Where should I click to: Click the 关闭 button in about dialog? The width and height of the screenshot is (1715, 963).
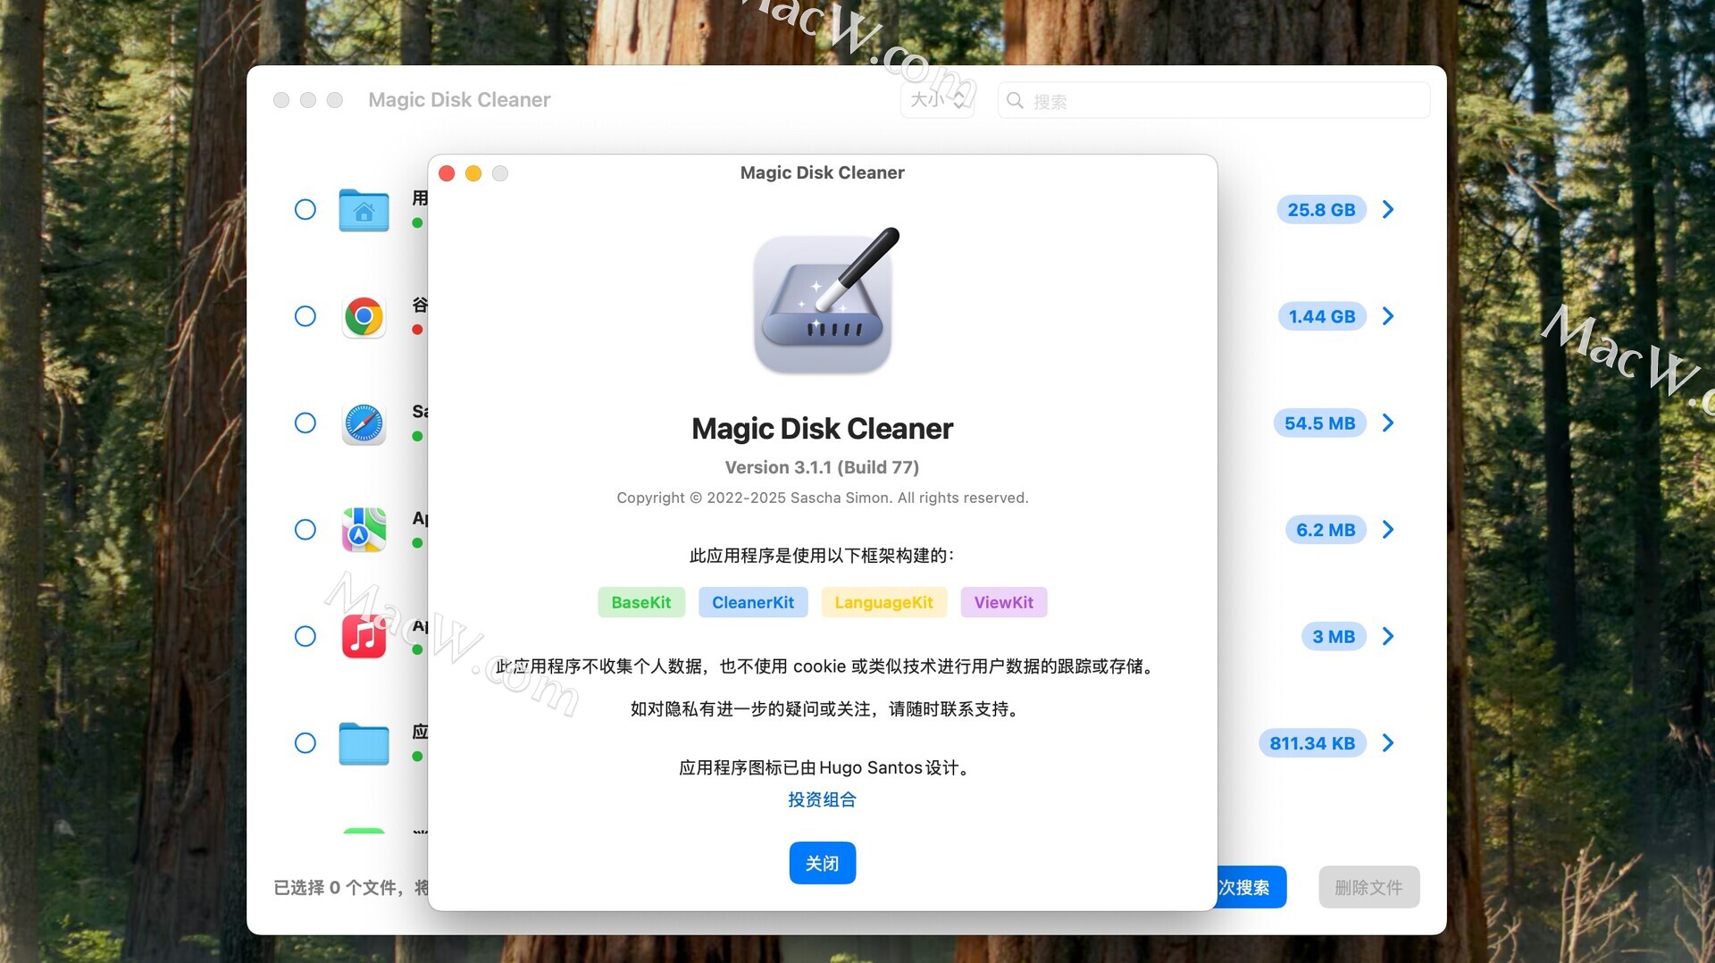[823, 863]
